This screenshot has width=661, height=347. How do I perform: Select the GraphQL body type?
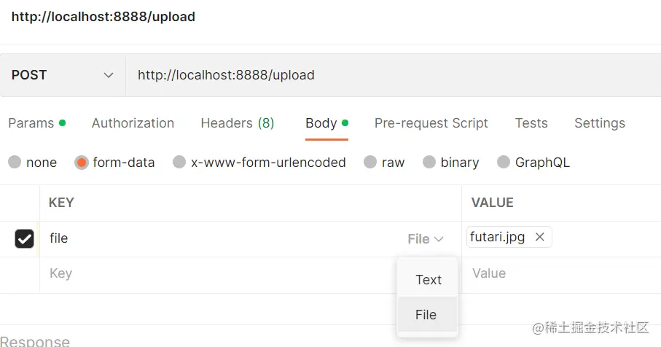[x=504, y=163]
